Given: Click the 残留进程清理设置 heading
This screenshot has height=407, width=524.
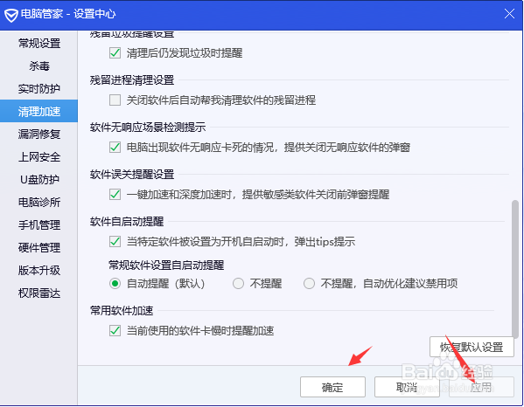Looking at the screenshot, I should tap(132, 80).
